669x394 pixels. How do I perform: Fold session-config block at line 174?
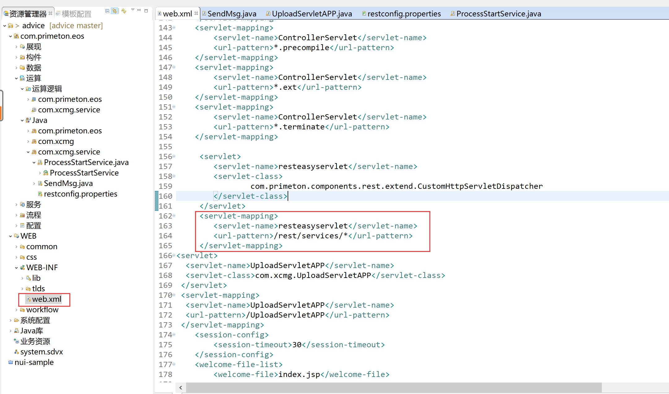pos(174,335)
